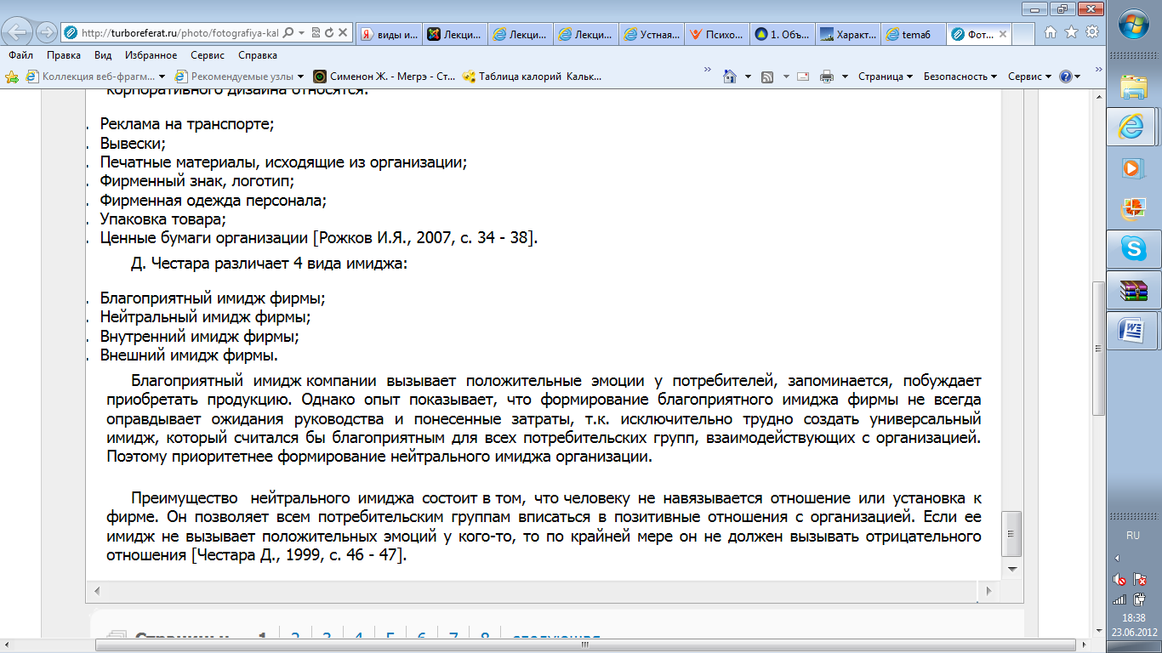
Task: Click the Action Center flag tray icon
Action: (1139, 580)
